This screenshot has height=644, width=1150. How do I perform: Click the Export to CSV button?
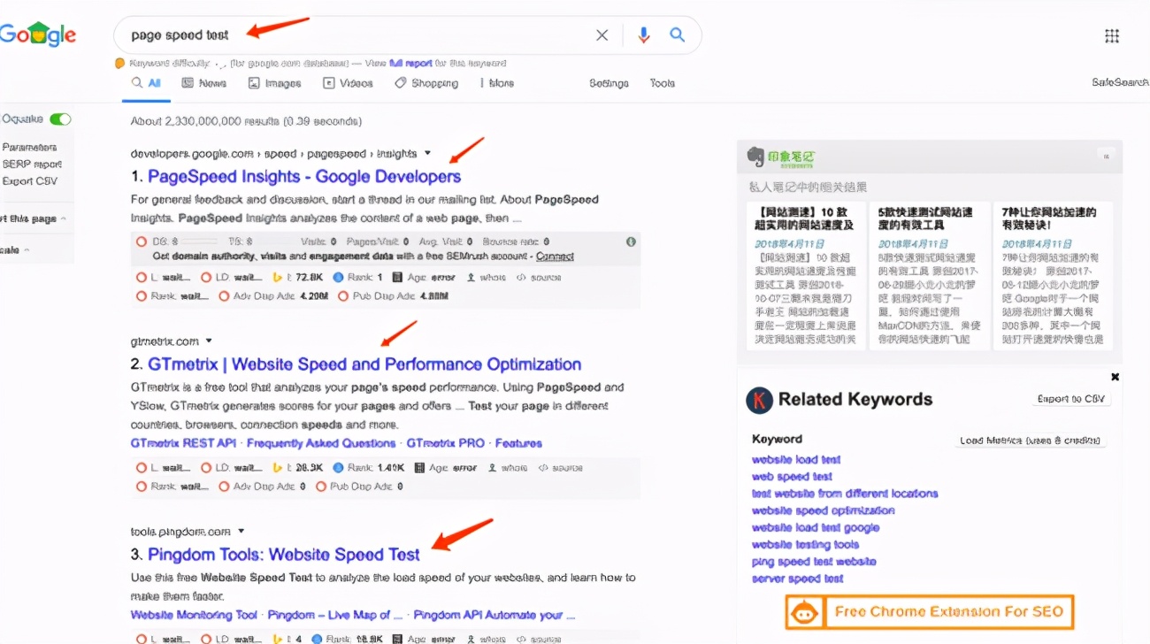click(1072, 399)
